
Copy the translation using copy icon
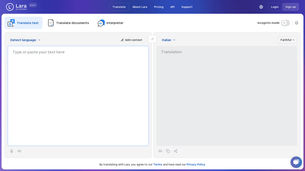[168, 151]
